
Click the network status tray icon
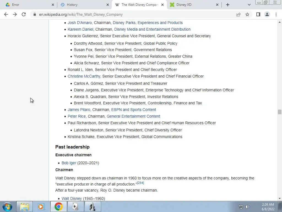coord(241,206)
